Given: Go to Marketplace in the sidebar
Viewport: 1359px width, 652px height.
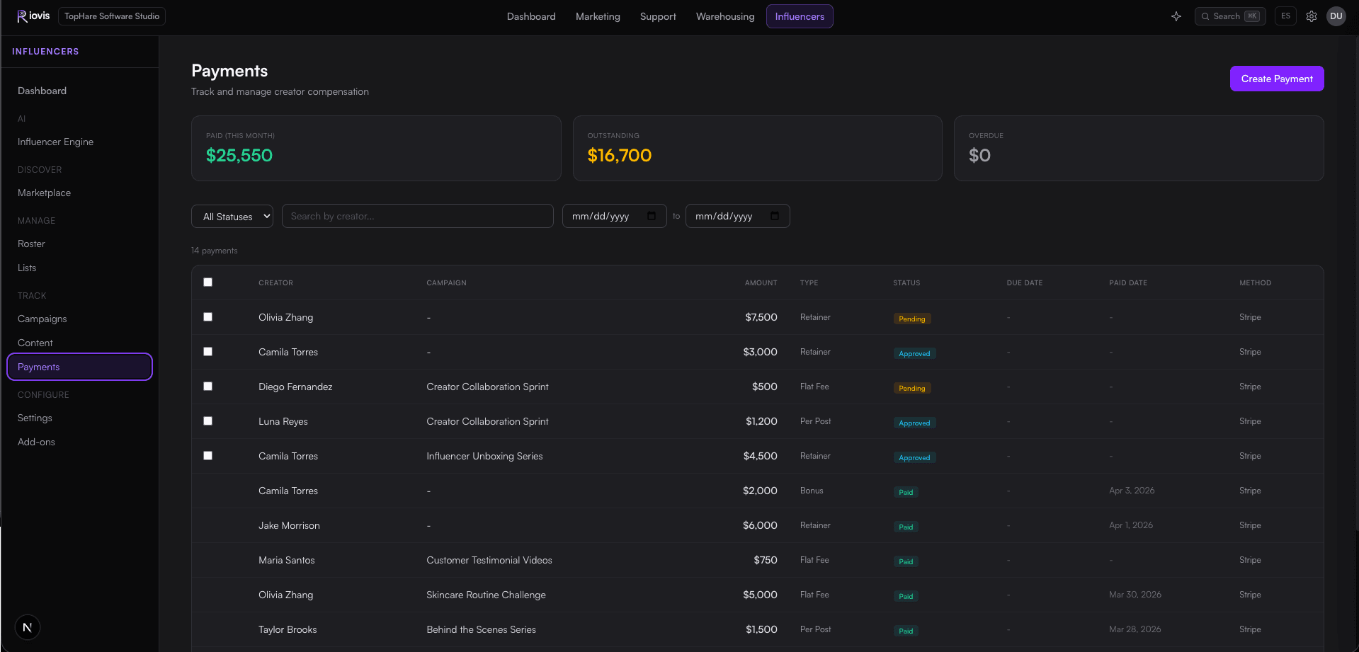Looking at the screenshot, I should (44, 193).
